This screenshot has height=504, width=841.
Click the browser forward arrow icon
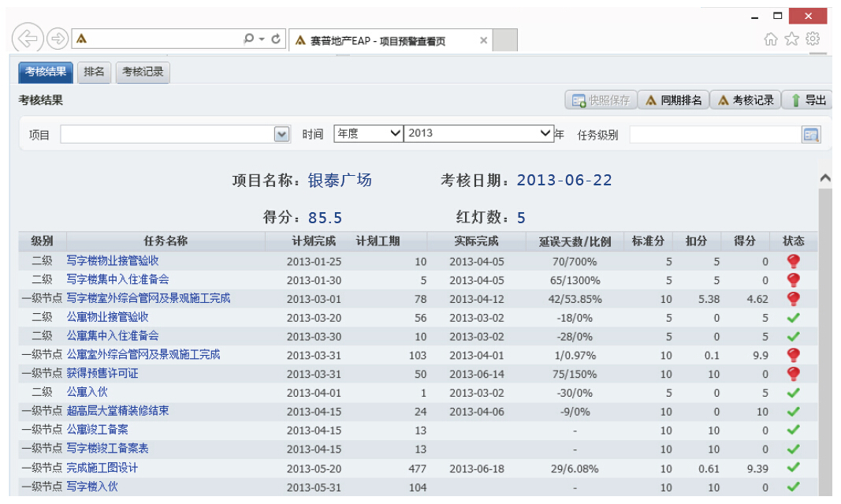coord(57,39)
